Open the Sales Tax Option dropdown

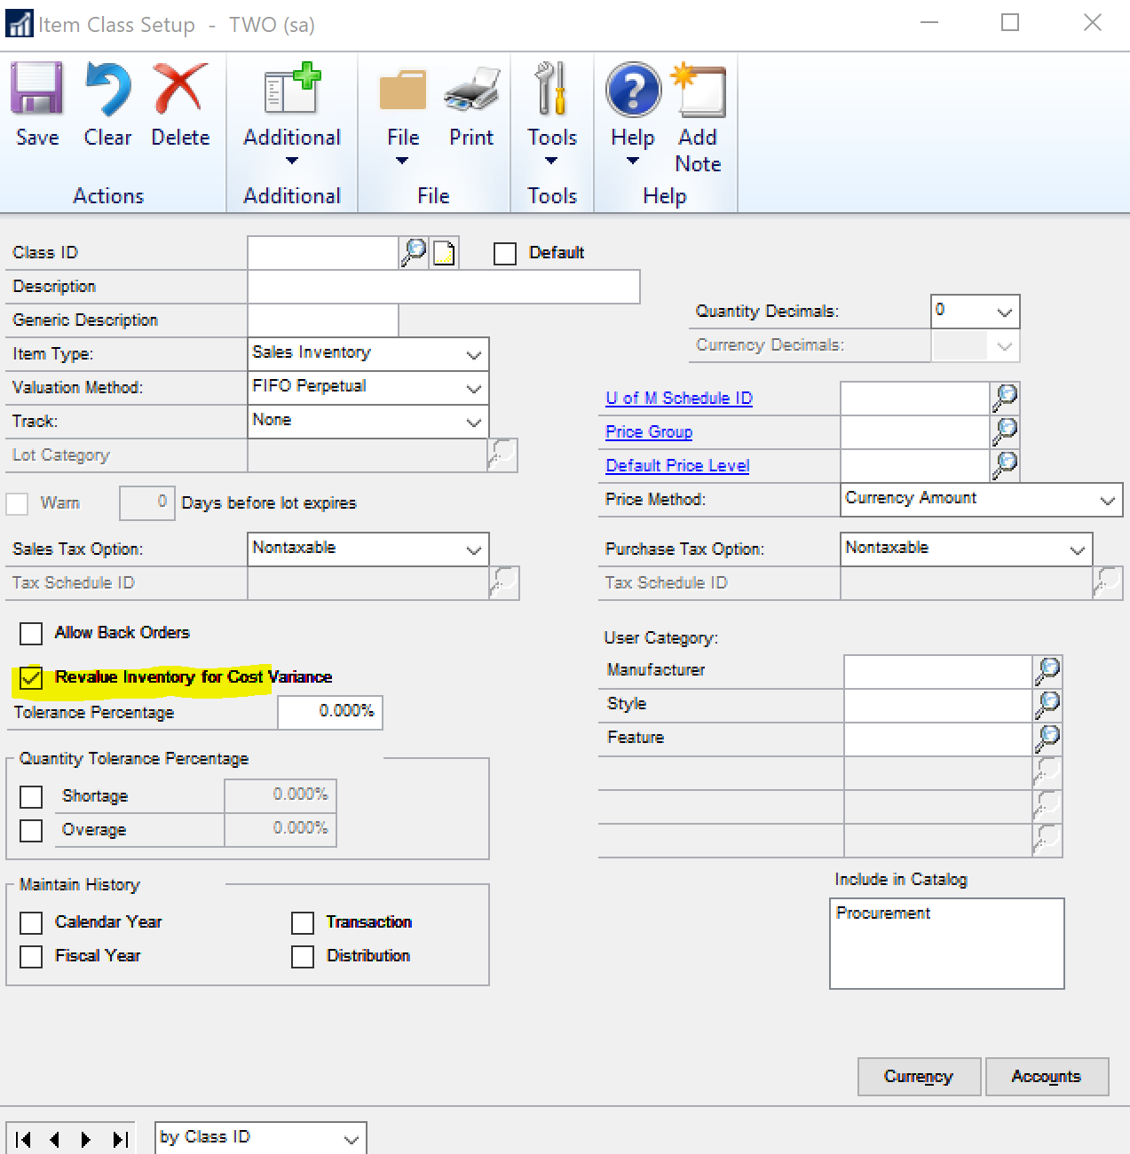click(x=368, y=549)
